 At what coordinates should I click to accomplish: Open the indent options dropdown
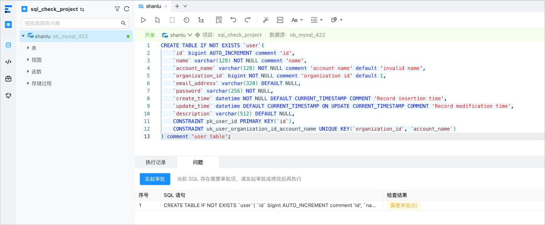[x=317, y=20]
